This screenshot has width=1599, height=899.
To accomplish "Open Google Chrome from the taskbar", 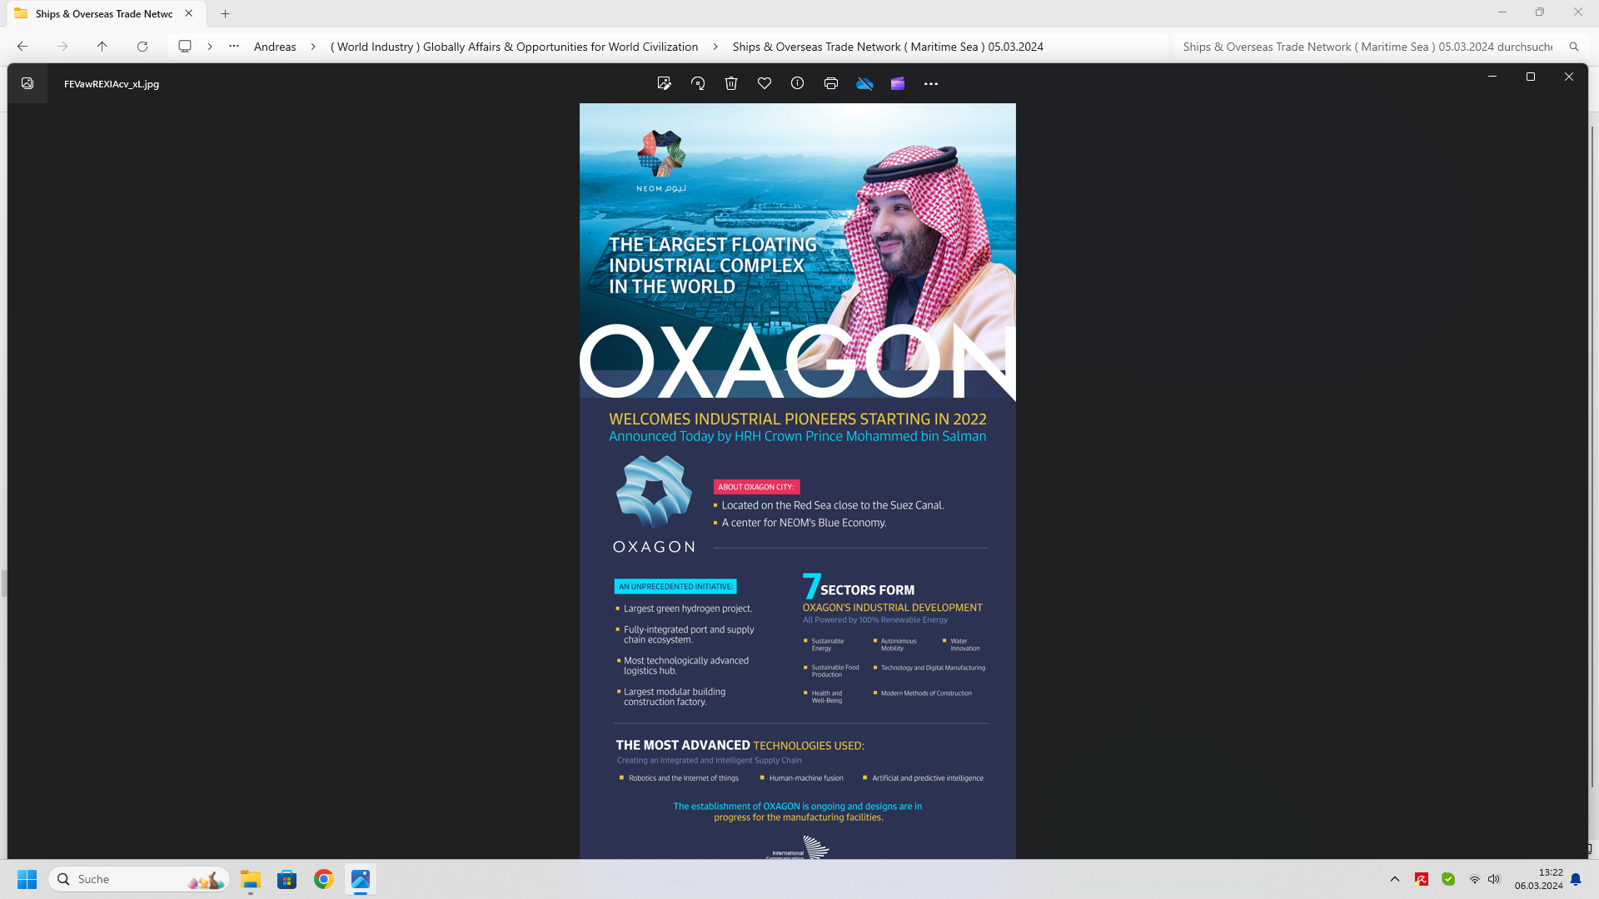I will click(x=324, y=879).
